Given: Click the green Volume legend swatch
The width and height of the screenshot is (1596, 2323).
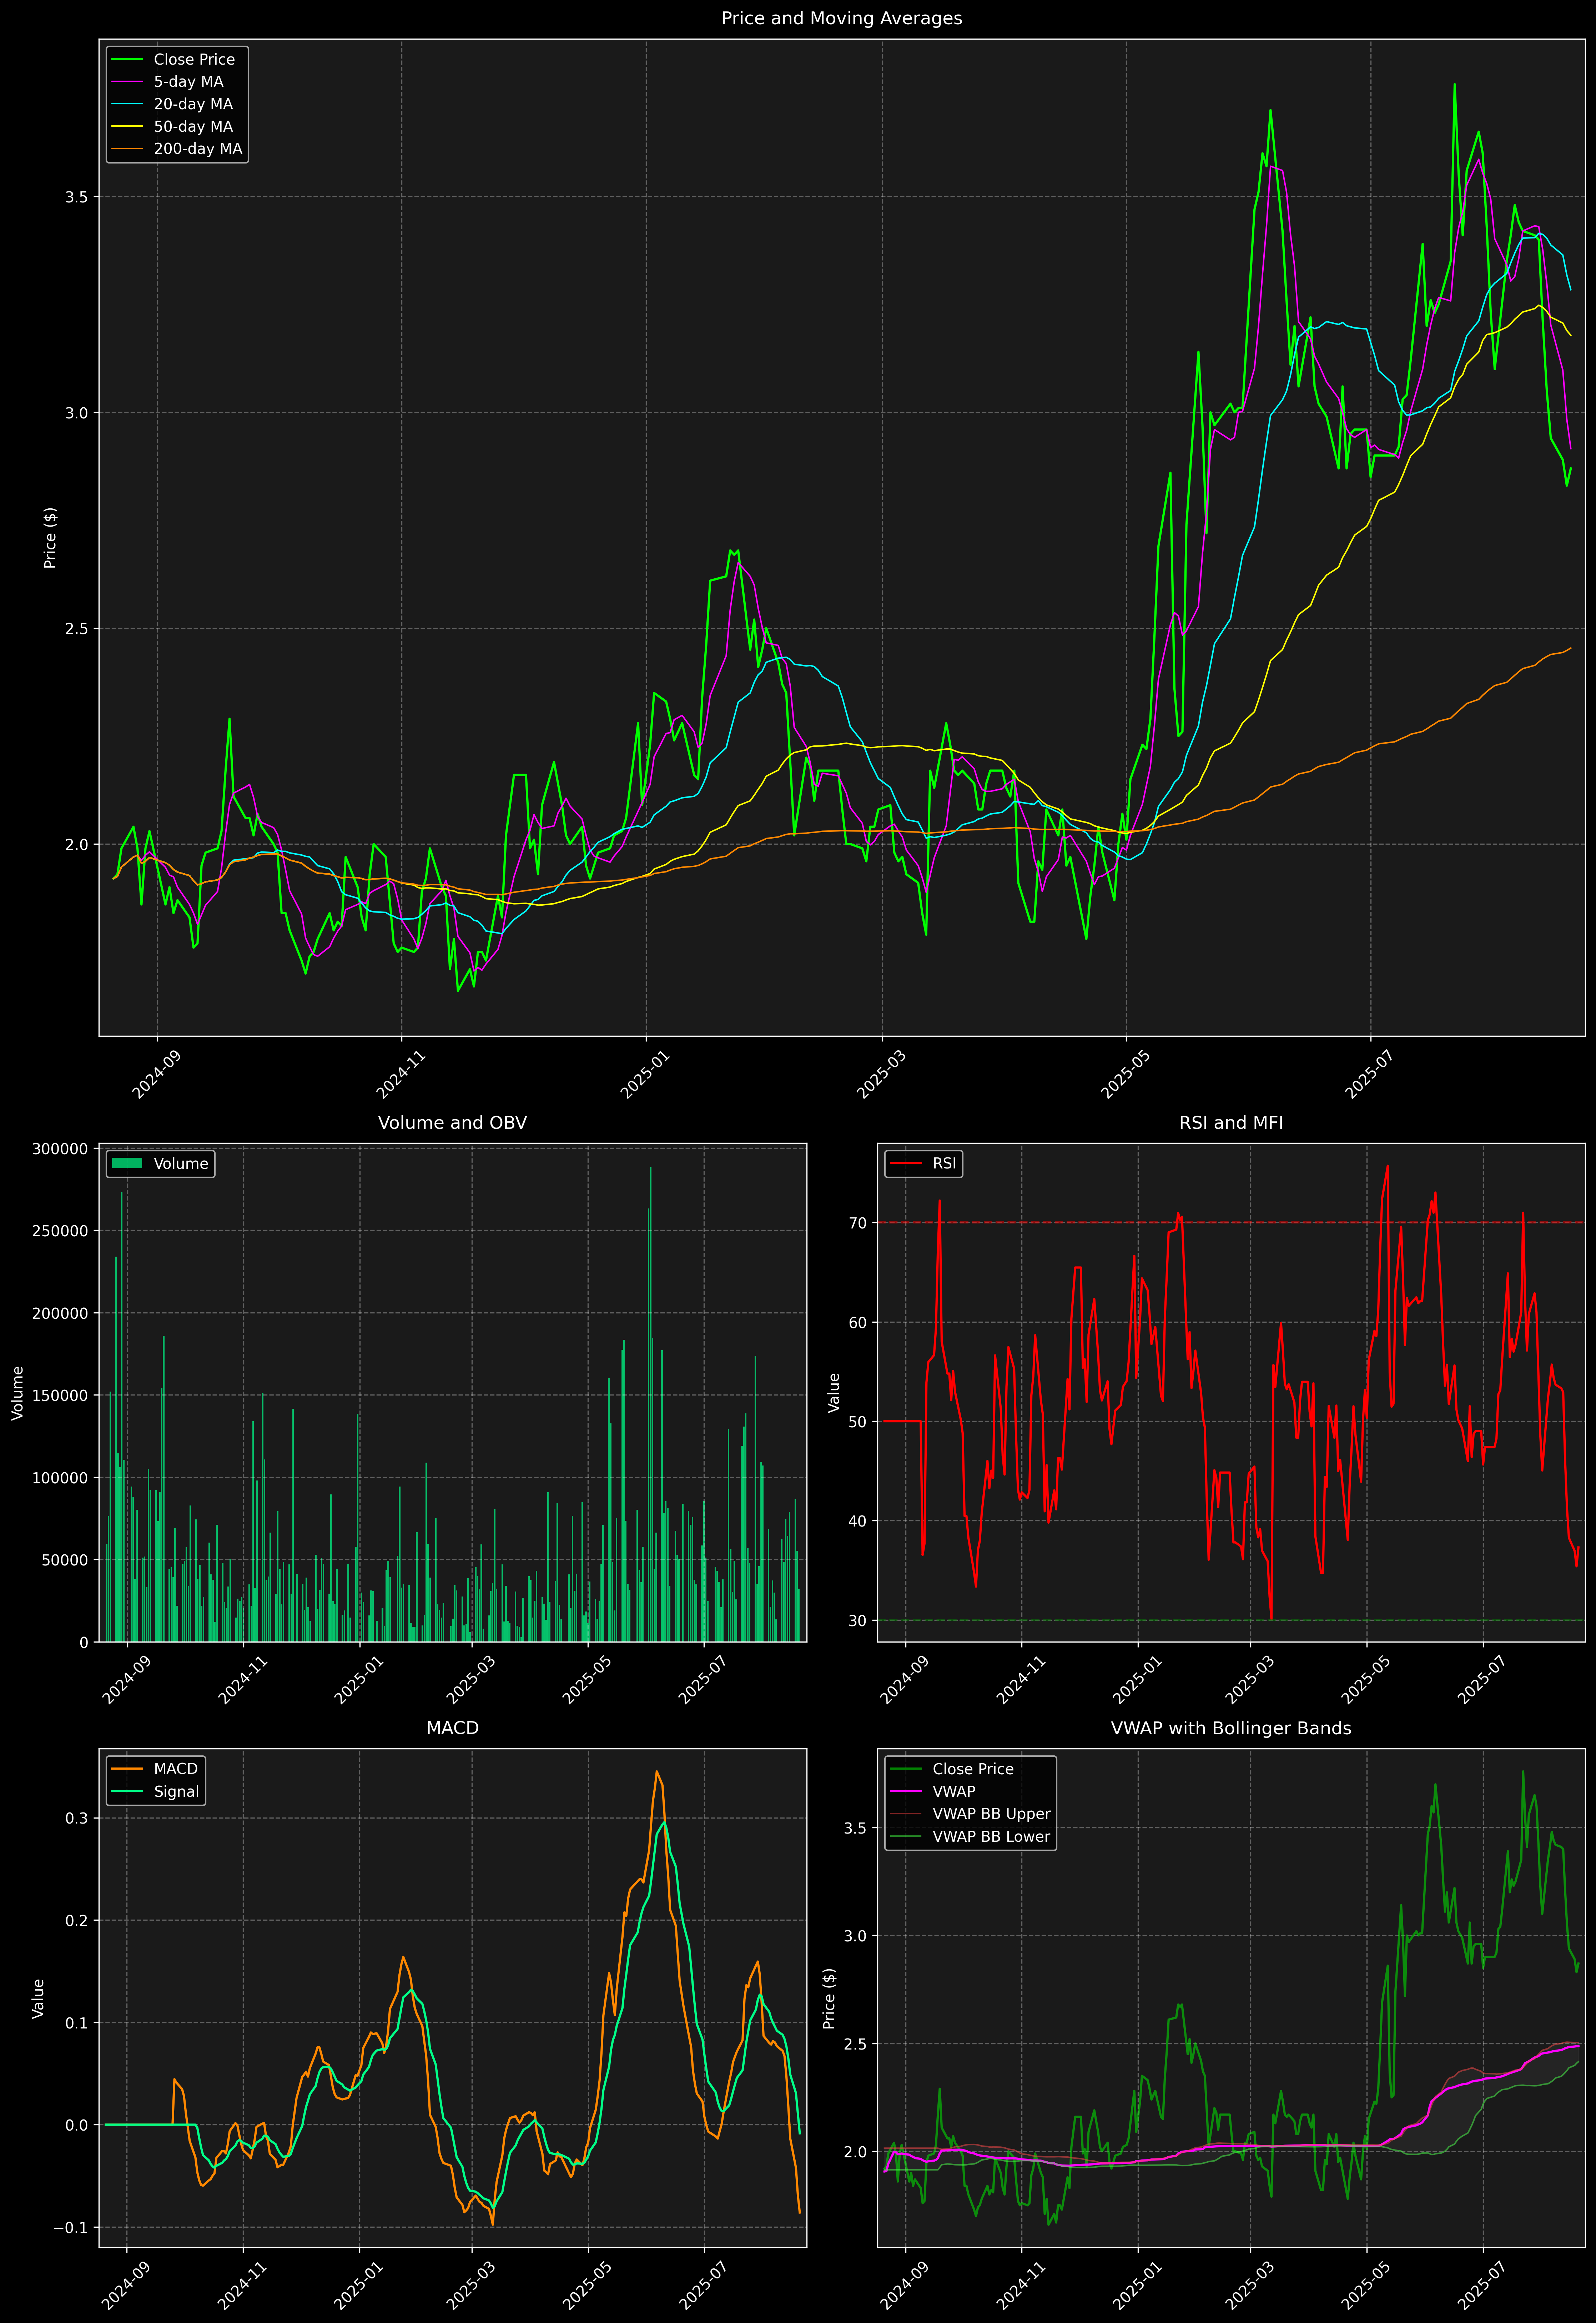Looking at the screenshot, I should coord(127,1163).
